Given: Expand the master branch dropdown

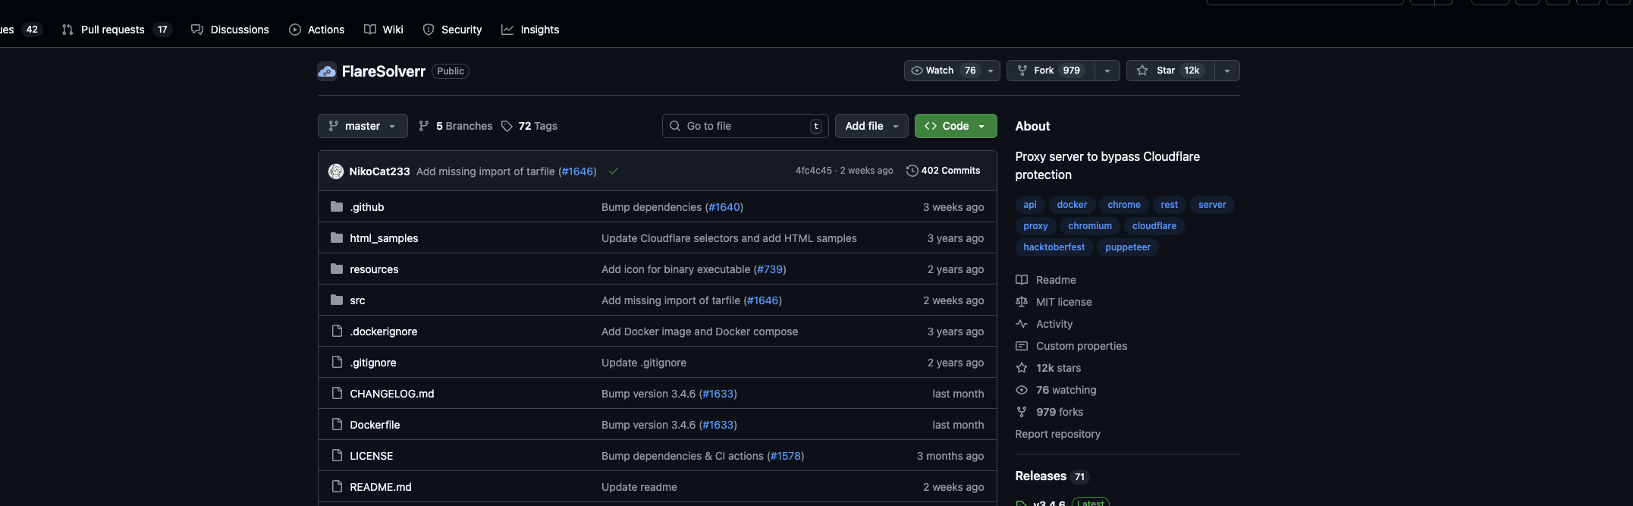Looking at the screenshot, I should coord(363,126).
